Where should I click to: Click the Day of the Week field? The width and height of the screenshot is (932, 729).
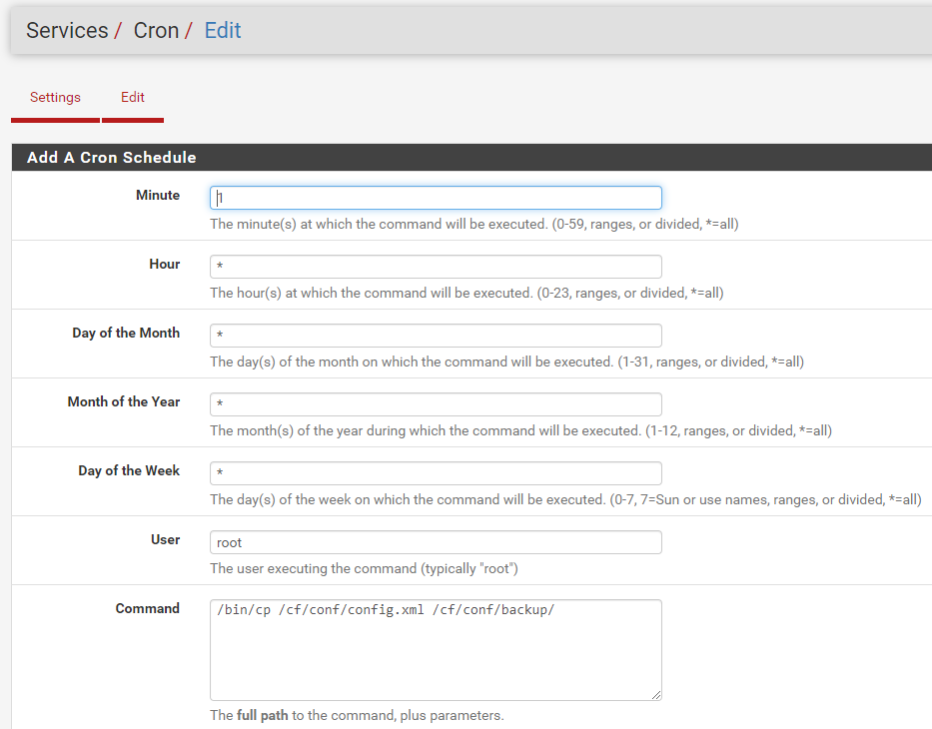click(436, 473)
